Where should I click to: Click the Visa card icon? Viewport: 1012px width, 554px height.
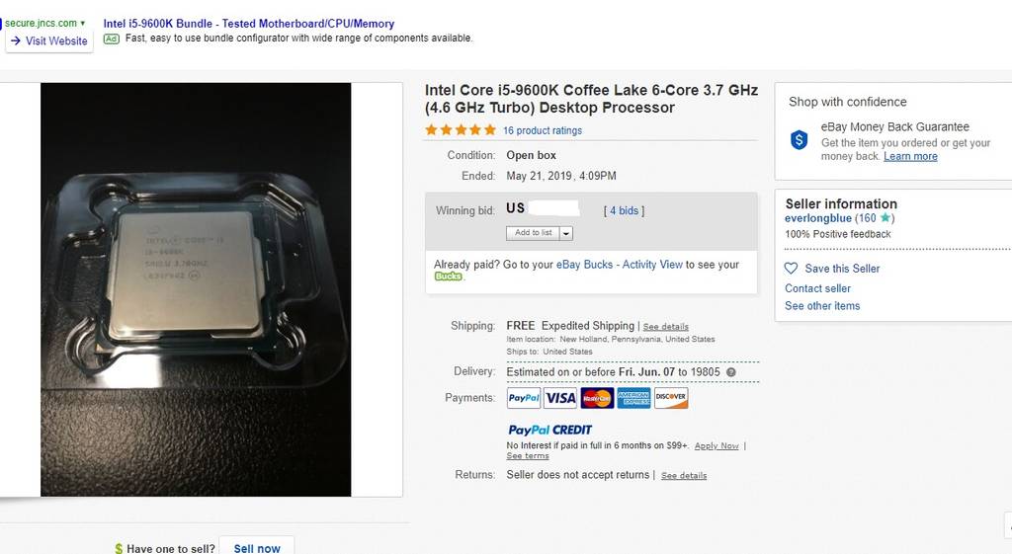click(560, 398)
